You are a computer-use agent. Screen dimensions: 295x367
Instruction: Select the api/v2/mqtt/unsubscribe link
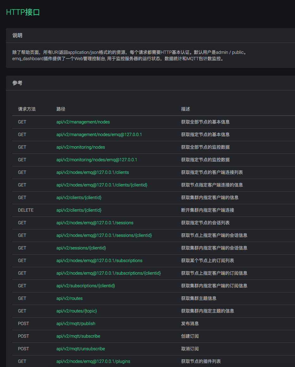click(81, 349)
